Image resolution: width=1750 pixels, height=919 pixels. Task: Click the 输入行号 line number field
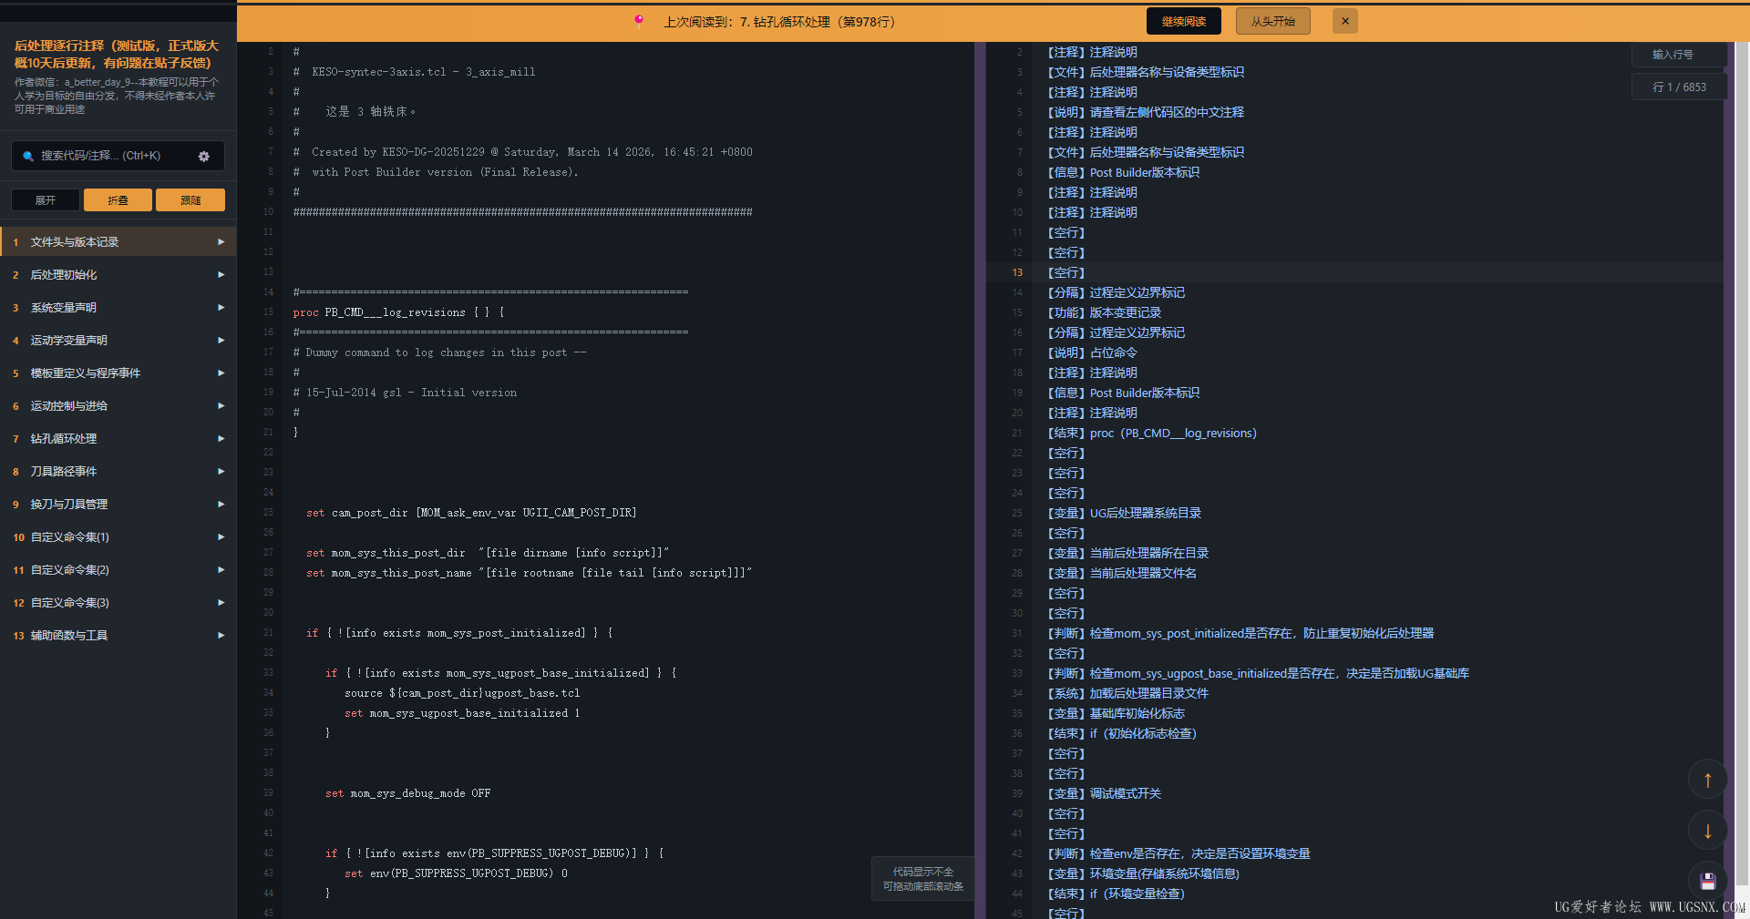(1678, 55)
